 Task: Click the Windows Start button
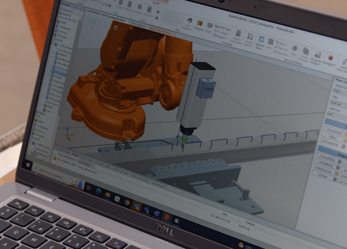(x=28, y=164)
